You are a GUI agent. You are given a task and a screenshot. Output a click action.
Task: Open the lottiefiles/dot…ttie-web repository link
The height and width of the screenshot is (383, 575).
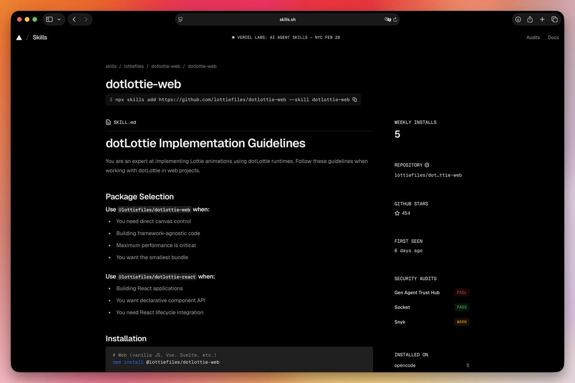[x=428, y=175]
